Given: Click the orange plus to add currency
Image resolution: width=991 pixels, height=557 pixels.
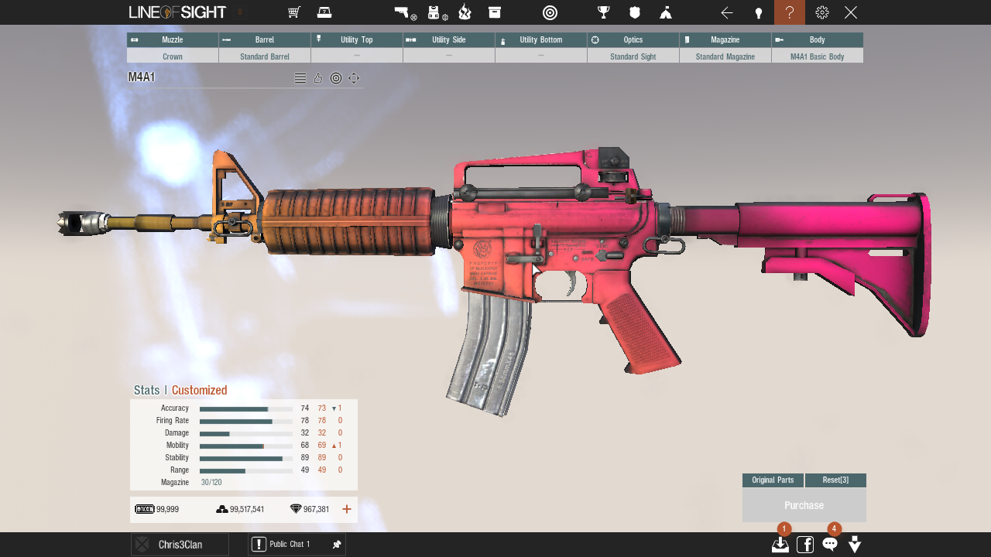Looking at the screenshot, I should click(347, 509).
